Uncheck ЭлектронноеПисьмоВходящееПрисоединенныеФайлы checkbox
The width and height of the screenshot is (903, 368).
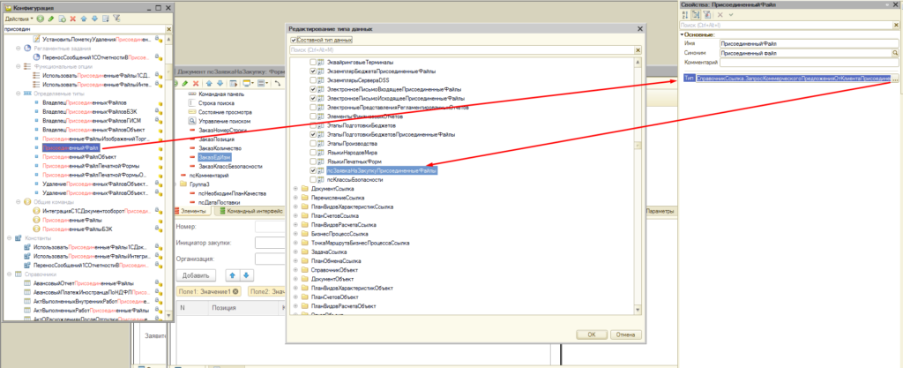click(x=313, y=89)
